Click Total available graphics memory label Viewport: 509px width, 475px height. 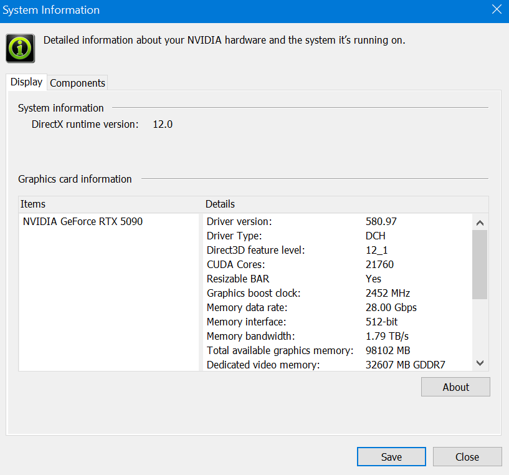click(x=280, y=350)
